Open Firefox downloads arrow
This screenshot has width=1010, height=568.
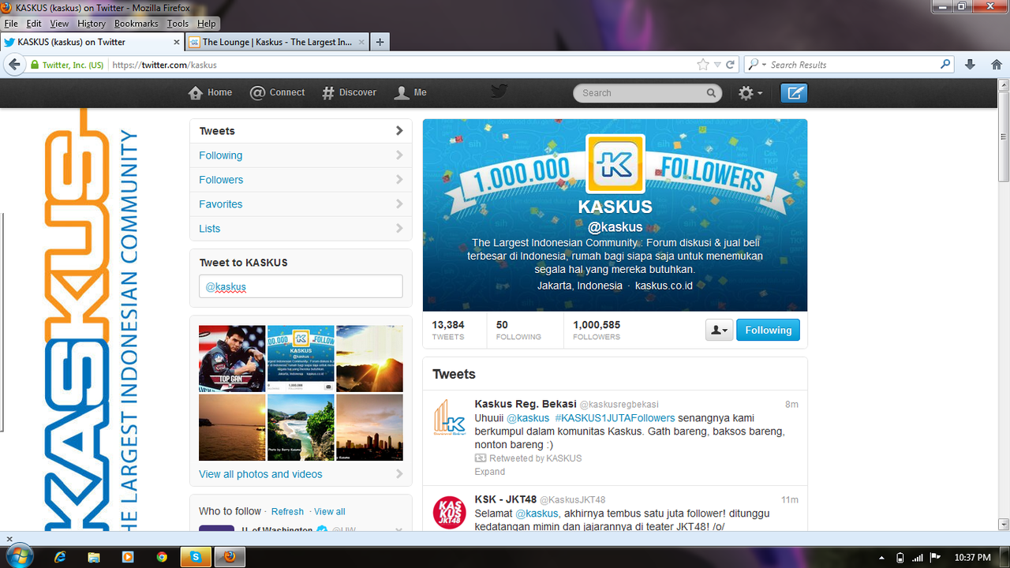tap(971, 65)
